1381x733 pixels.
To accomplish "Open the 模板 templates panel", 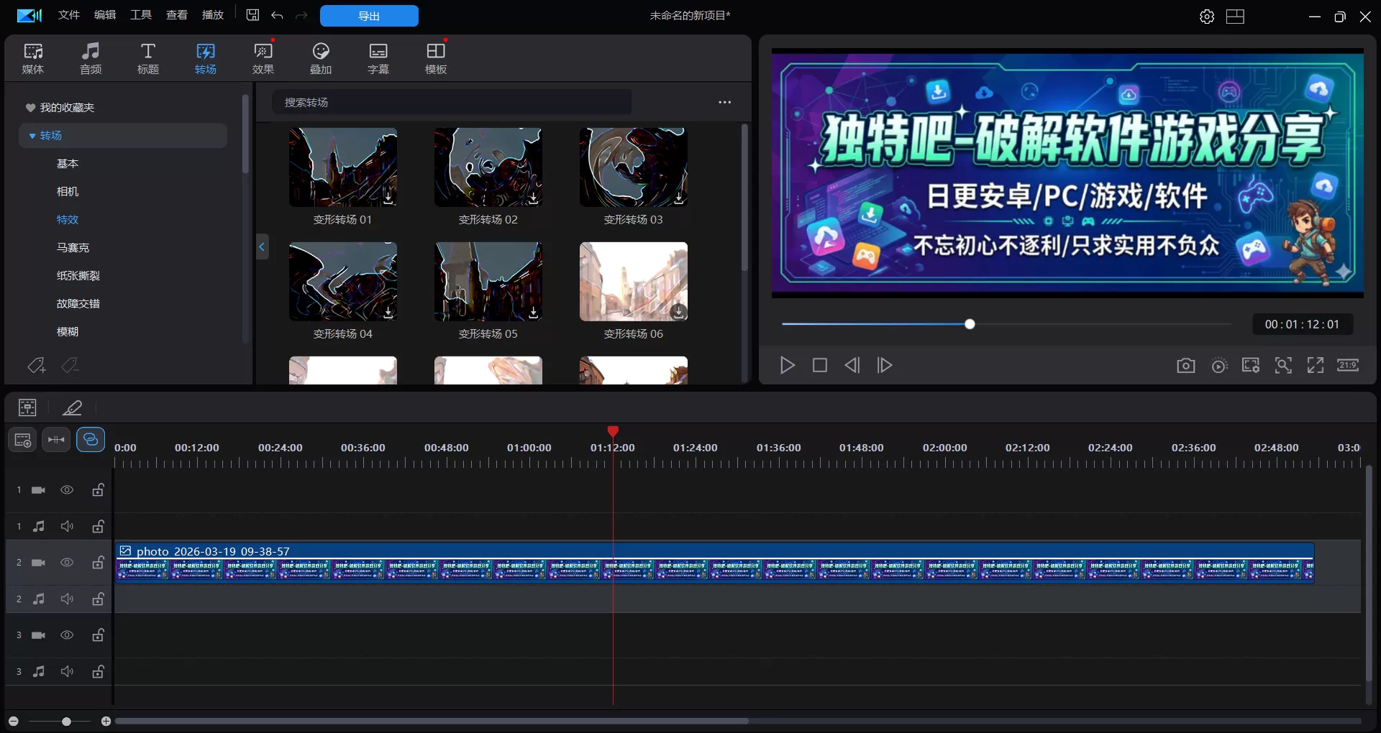I will (x=435, y=57).
